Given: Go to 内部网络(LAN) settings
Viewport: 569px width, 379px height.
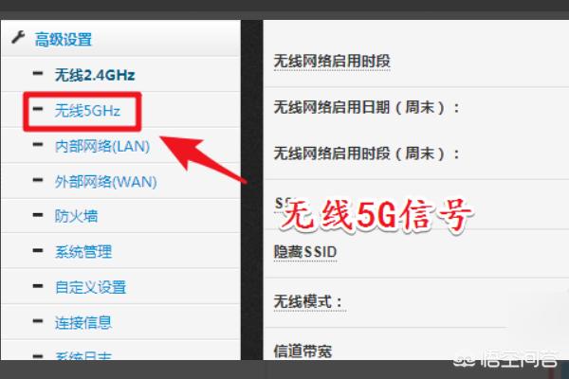Looking at the screenshot, I should pos(102,146).
